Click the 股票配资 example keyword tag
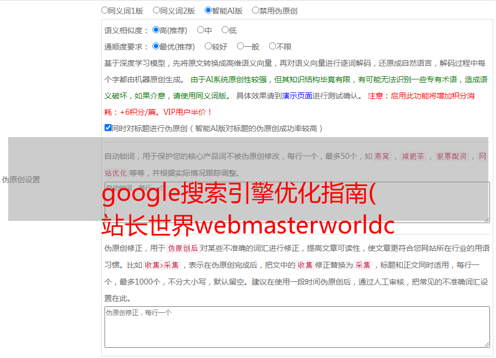Screen dimensions: 496x358 pos(452,156)
